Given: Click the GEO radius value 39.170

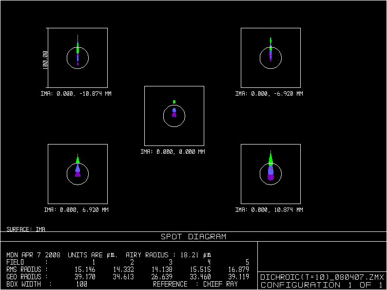Looking at the screenshot, I should tap(85, 277).
